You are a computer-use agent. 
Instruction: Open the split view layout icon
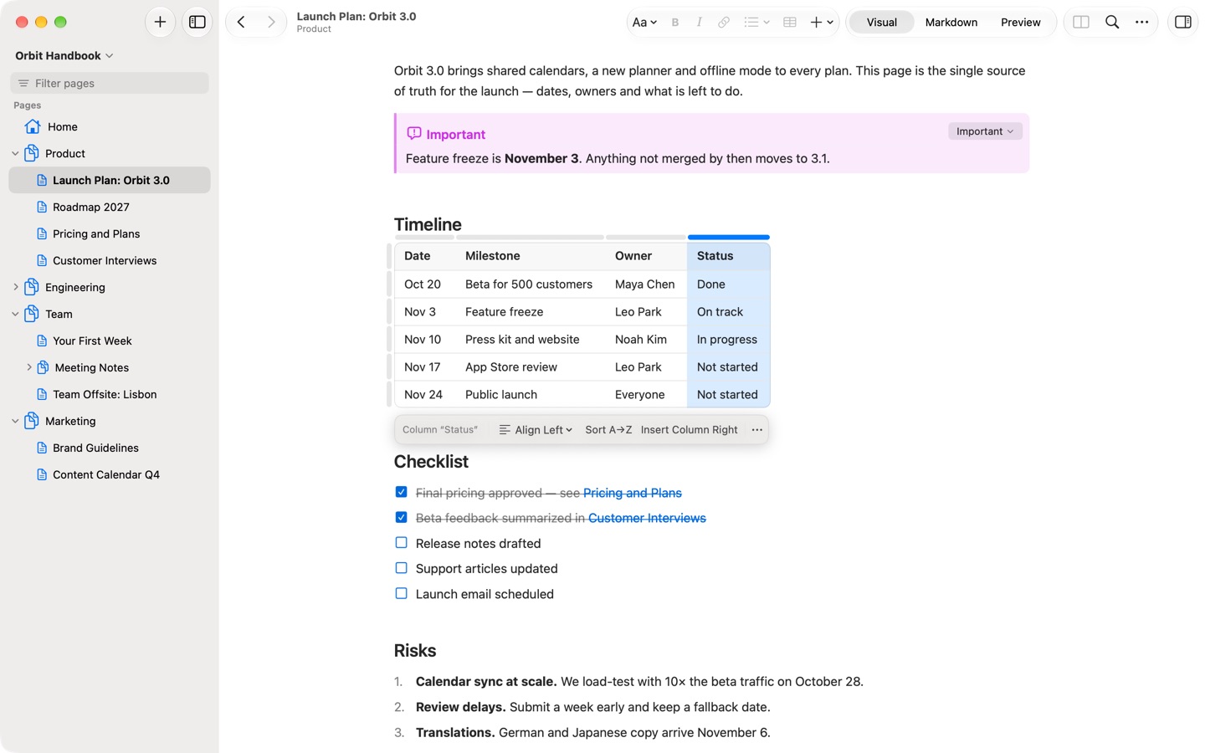tap(1081, 23)
